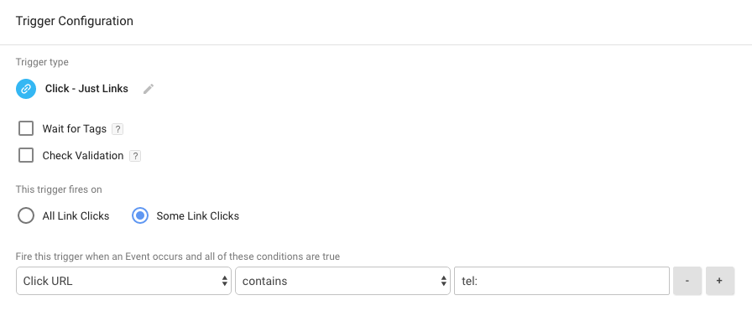Edit trigger type with the pencil icon
Screen dimensions: 752x311
[x=149, y=89]
